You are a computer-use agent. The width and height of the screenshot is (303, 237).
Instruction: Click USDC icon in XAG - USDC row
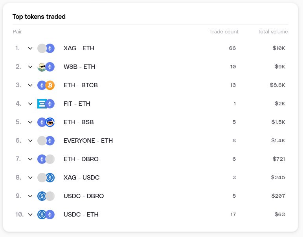[50, 178]
